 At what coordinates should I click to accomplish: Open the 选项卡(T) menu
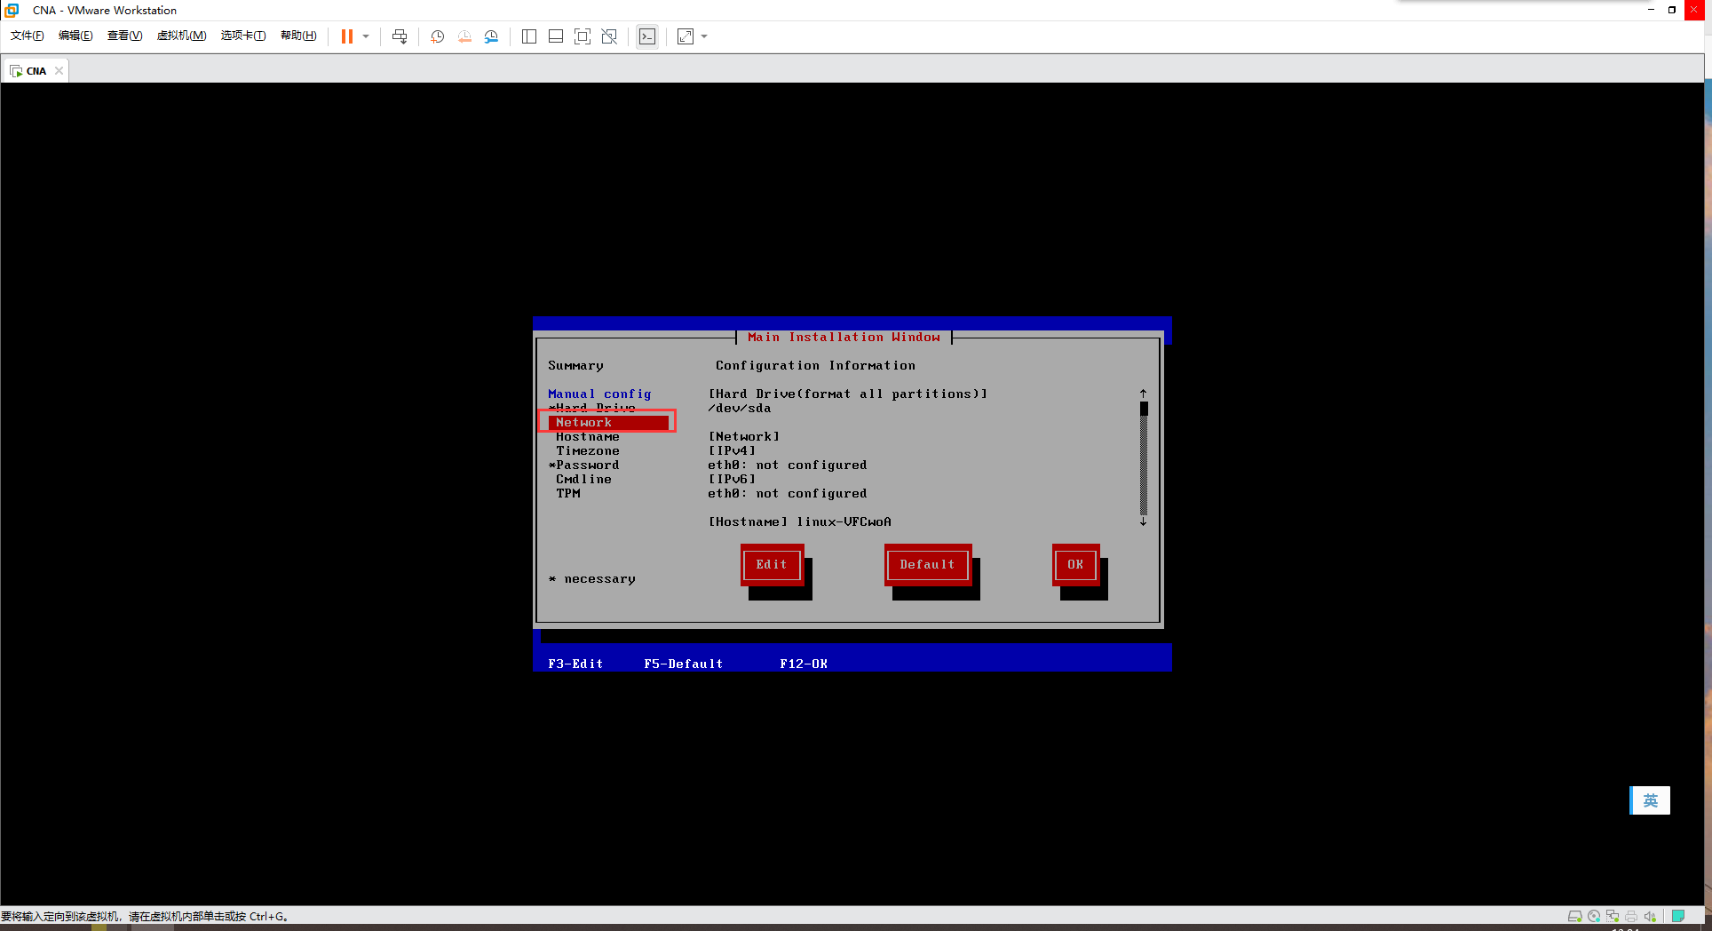point(243,36)
